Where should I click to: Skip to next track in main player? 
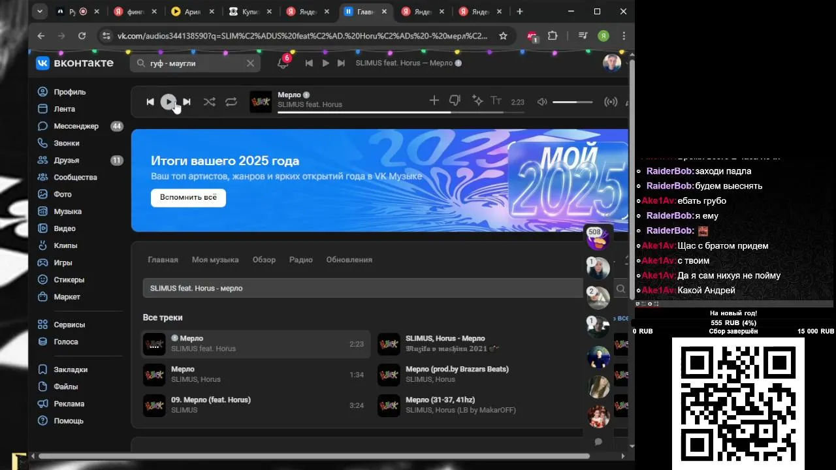[x=187, y=102]
